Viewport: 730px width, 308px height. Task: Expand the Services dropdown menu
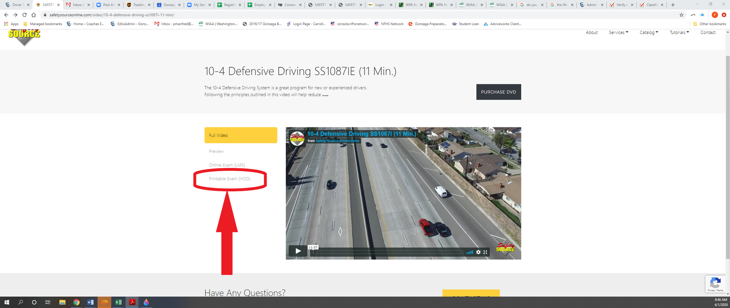pos(618,33)
